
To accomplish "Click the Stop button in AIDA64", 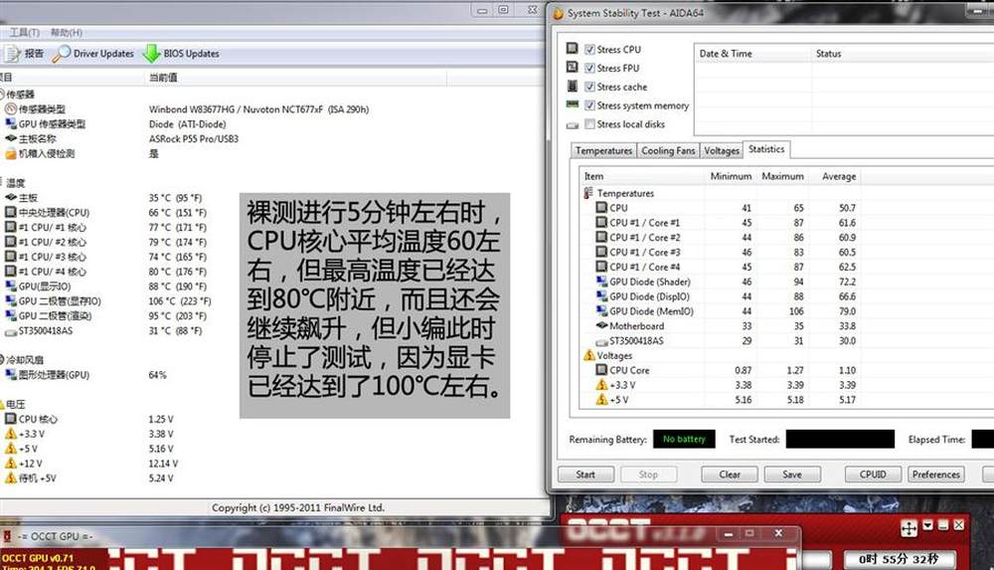I will click(x=648, y=475).
